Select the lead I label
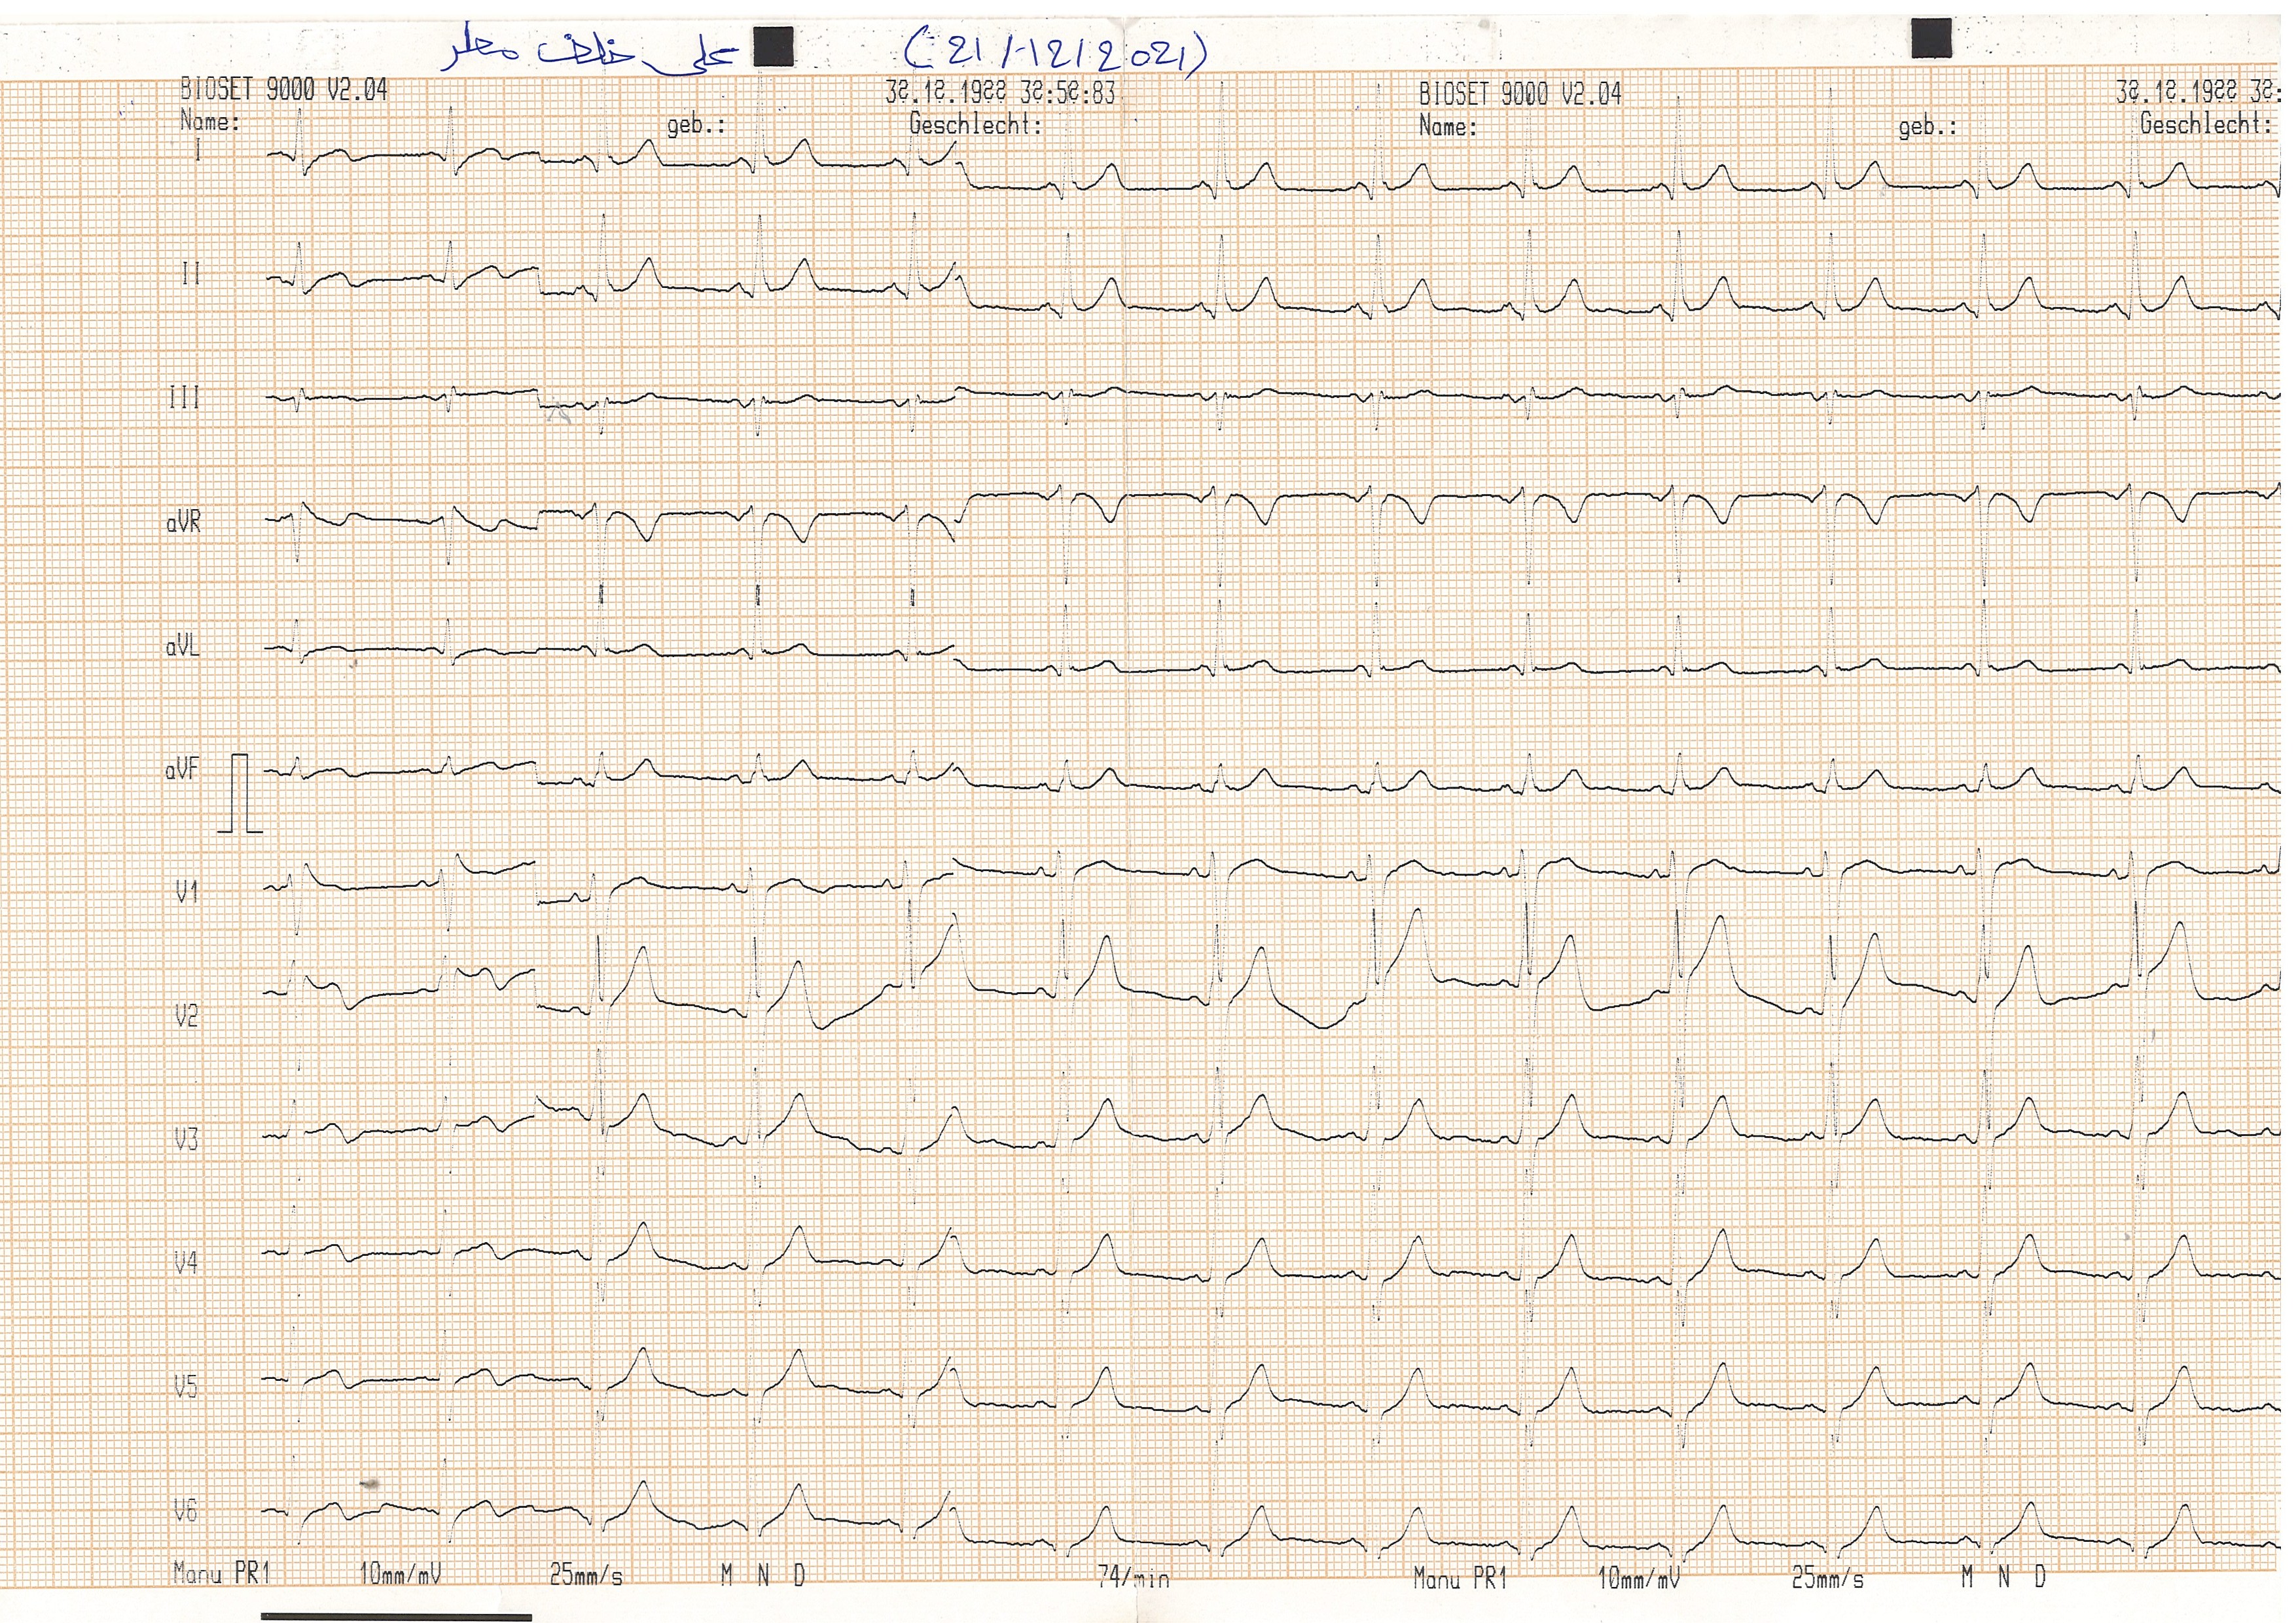Viewport: 2296px width, 1623px height. 198,150
